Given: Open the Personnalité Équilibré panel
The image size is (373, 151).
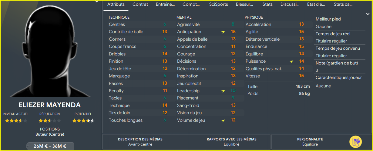Looking at the screenshot, I should pos(310,142).
